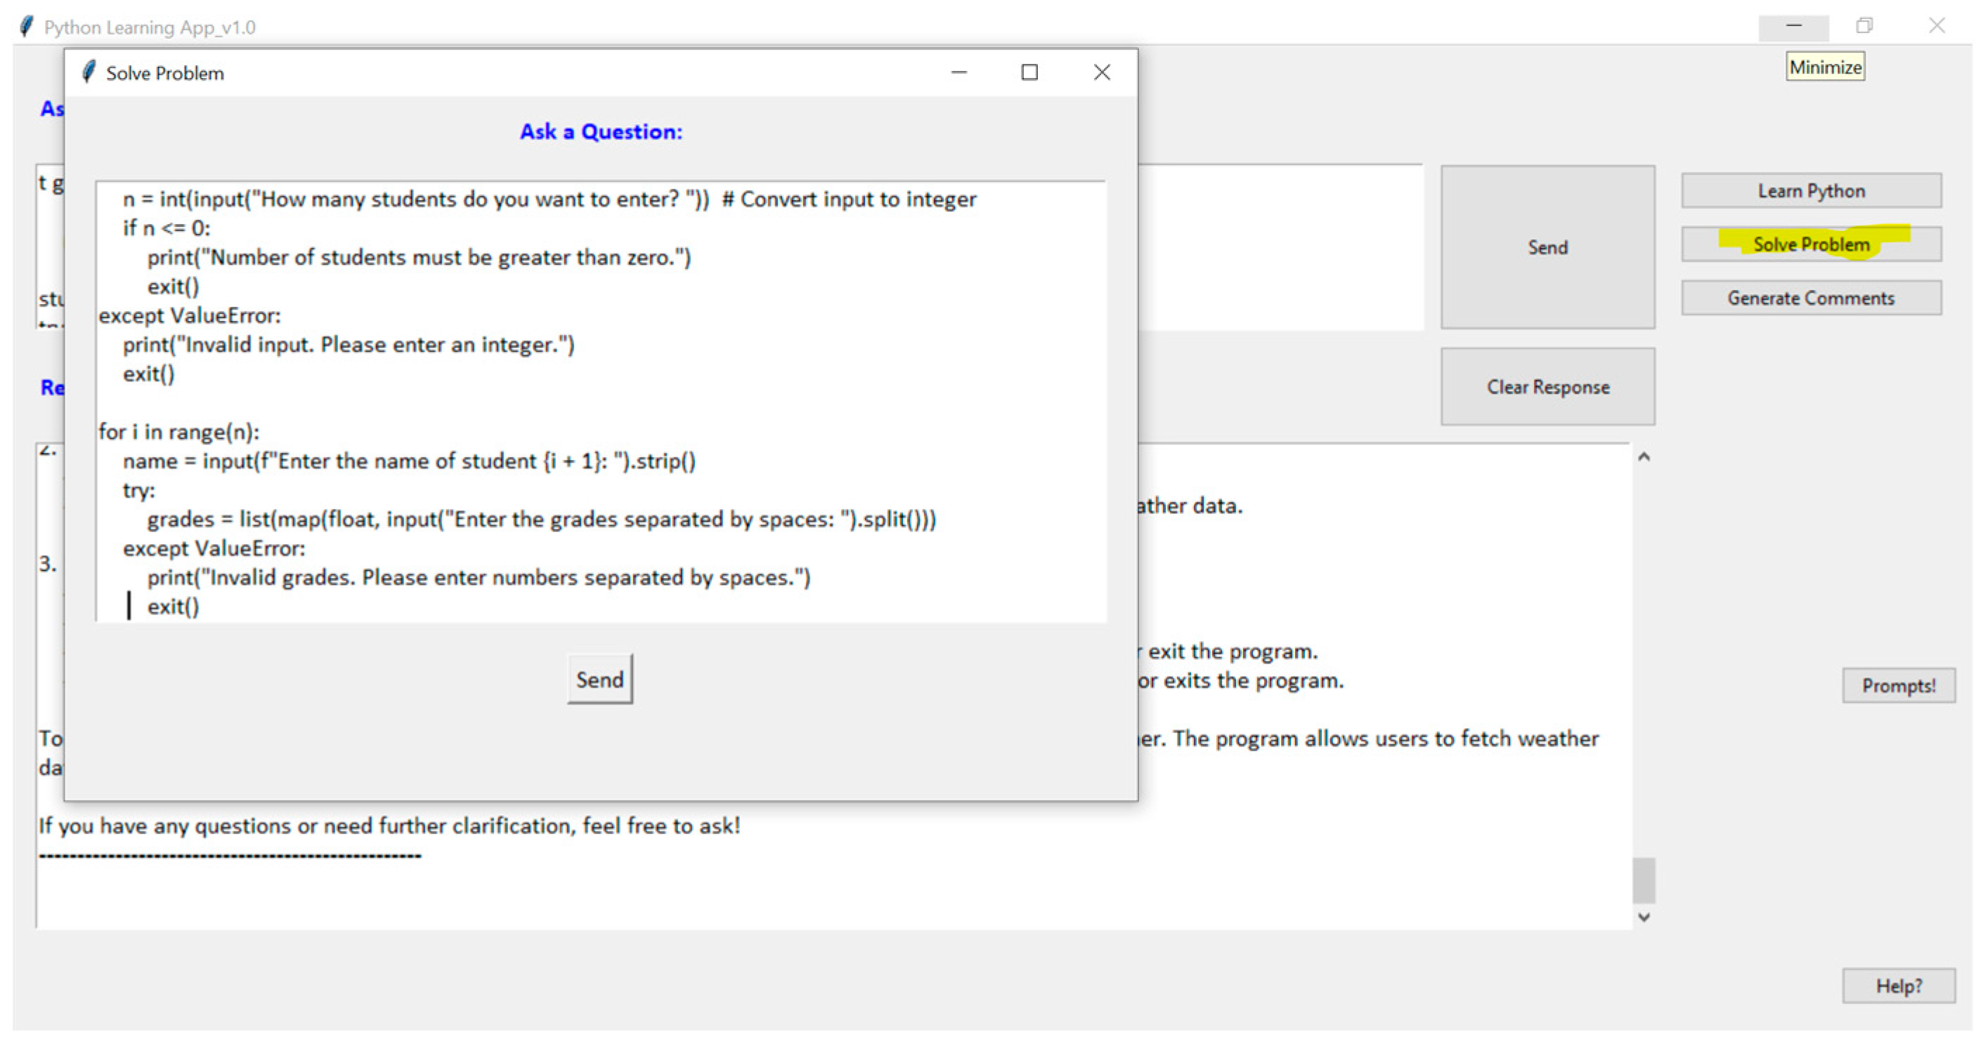
Task: Close the main Python Learning App window
Action: click(1936, 26)
